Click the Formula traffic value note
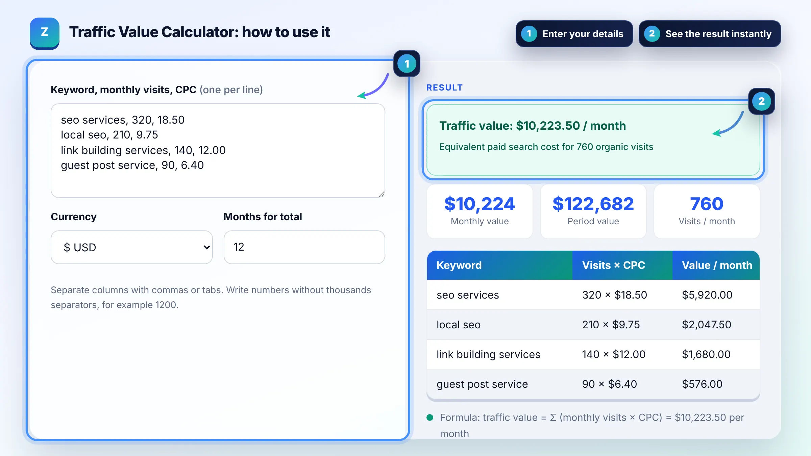This screenshot has width=811, height=456. point(592,426)
